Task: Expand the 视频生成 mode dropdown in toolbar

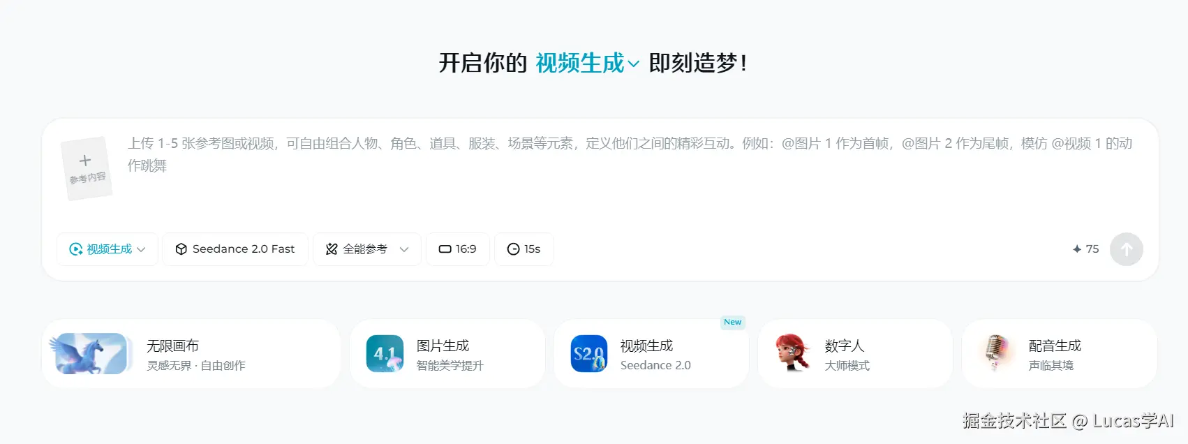Action: pyautogui.click(x=107, y=249)
